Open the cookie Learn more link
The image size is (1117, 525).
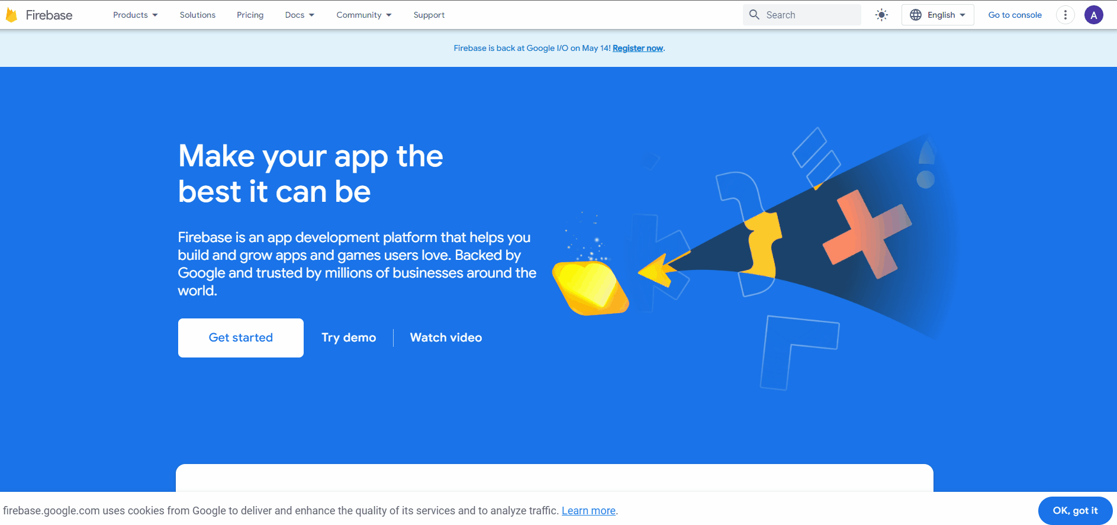(588, 511)
